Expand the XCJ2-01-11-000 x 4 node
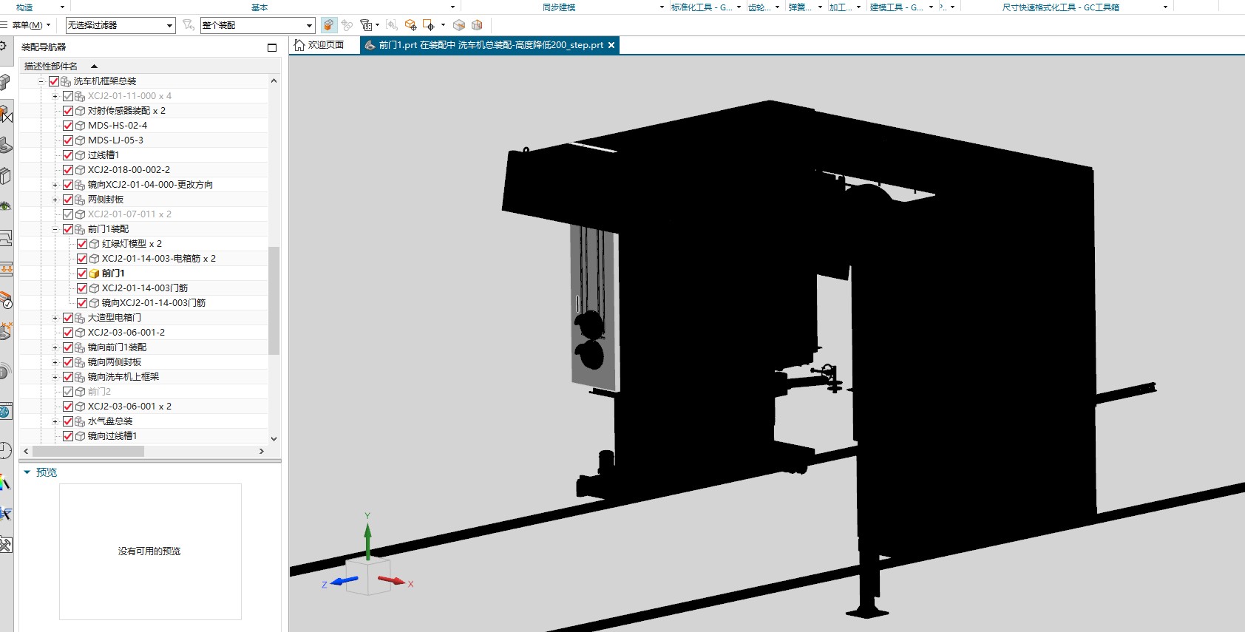Screen dimensions: 1245x632 pos(55,96)
